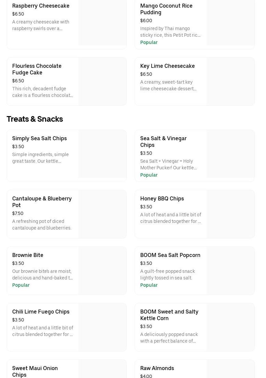Screen dimensions: 266x378
Task: Choose Honey BBQ Chips
Action: pyautogui.click(x=162, y=199)
